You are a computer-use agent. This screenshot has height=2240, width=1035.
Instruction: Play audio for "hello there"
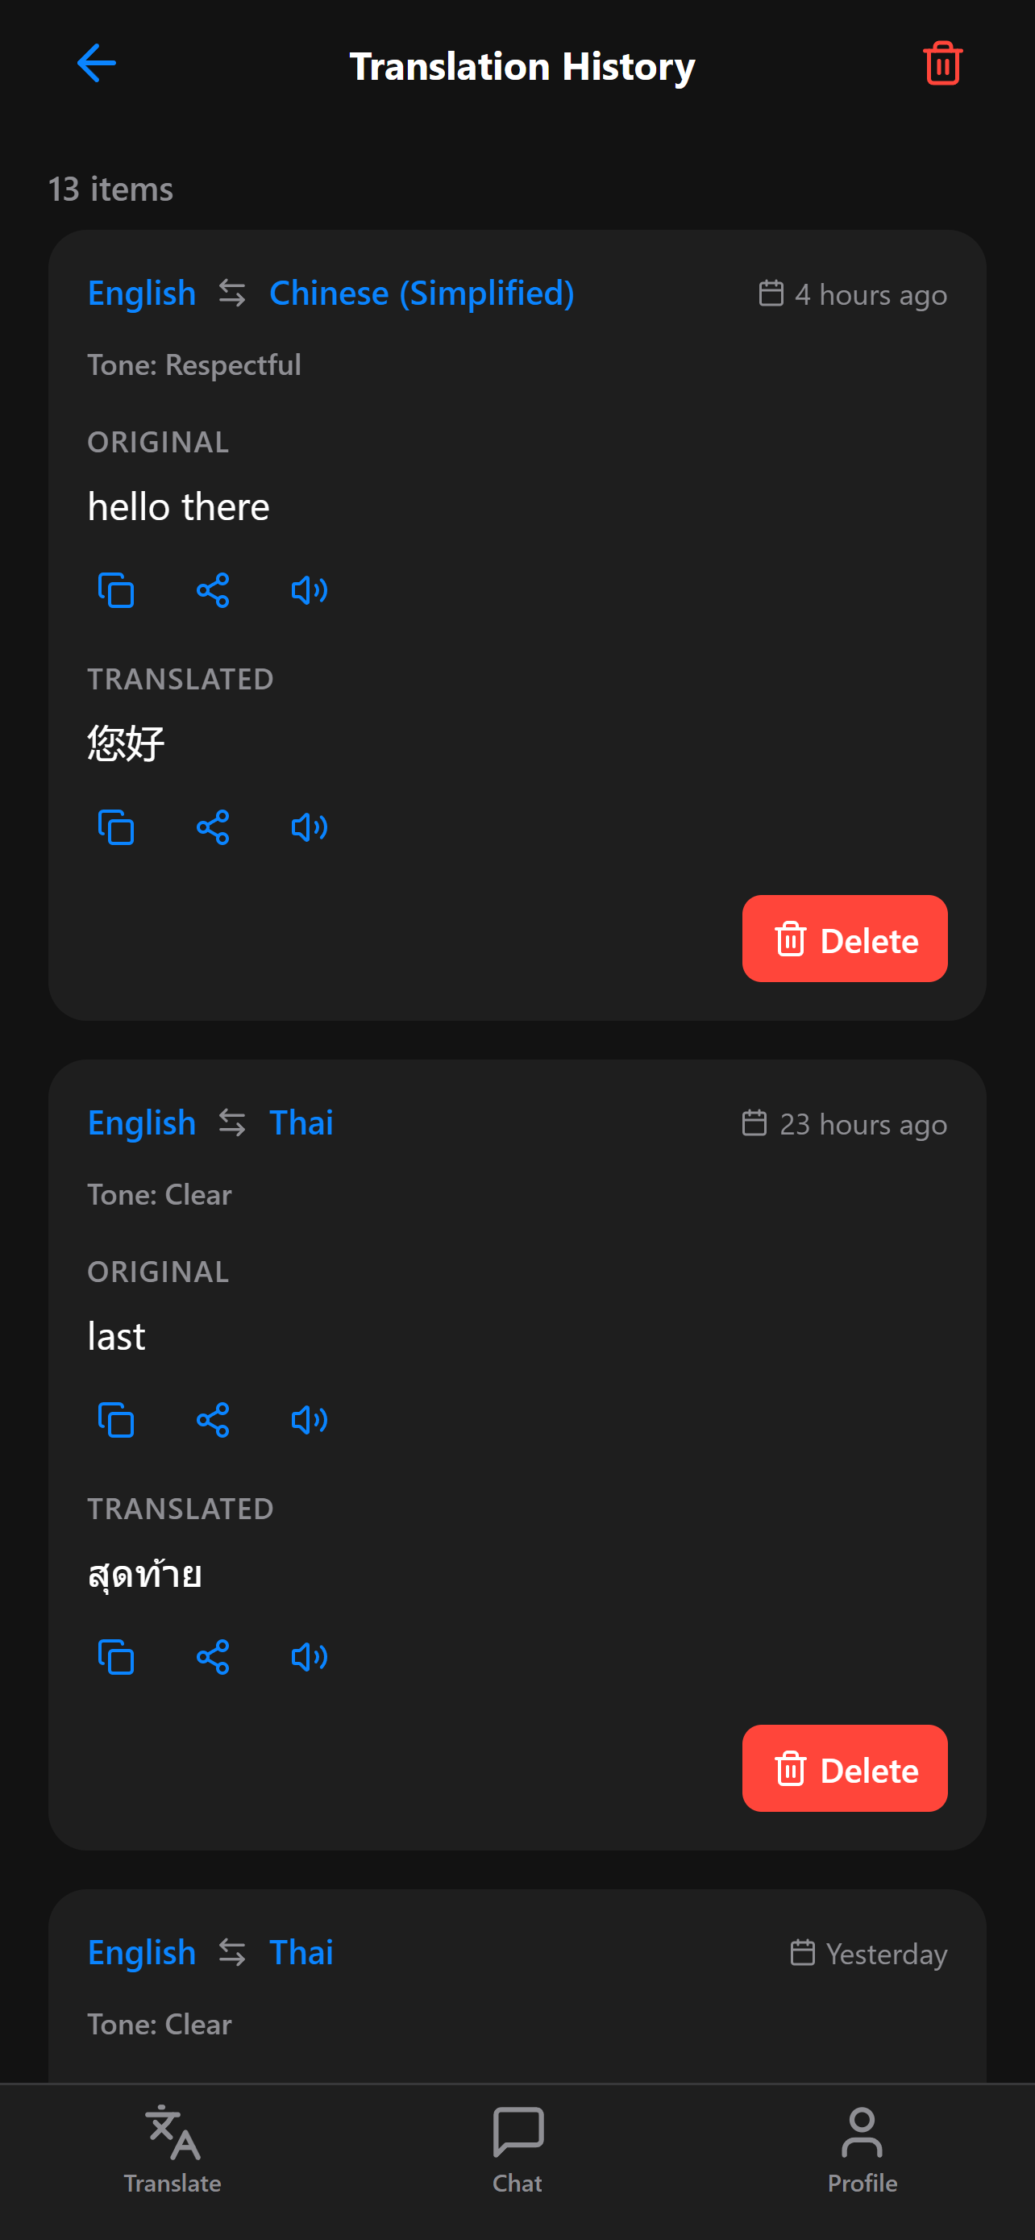310,590
